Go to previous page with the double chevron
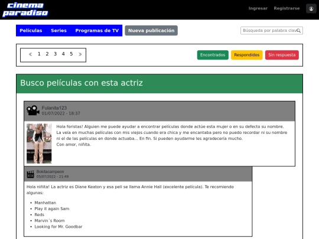The height and width of the screenshot is (239, 319). click(x=31, y=54)
